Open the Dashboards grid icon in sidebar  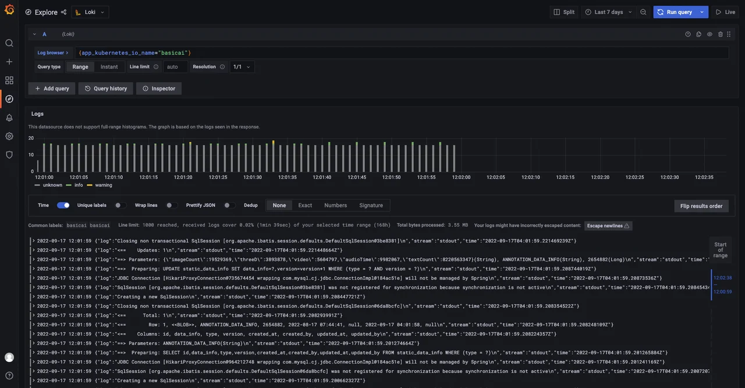[9, 80]
